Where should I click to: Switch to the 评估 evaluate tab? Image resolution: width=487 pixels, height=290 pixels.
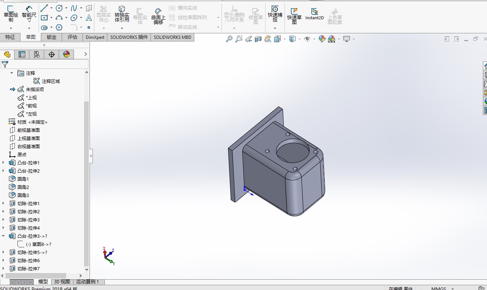pyautogui.click(x=72, y=37)
